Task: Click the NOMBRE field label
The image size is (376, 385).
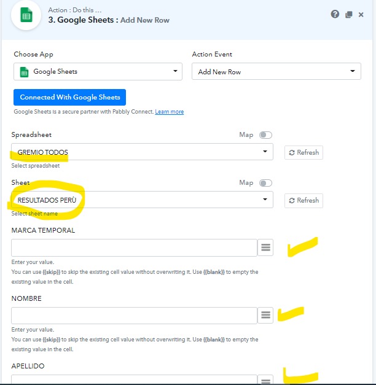Action: 26,298
